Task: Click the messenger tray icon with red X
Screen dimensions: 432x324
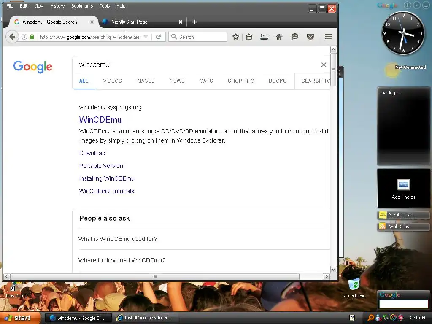Action: (x=378, y=318)
